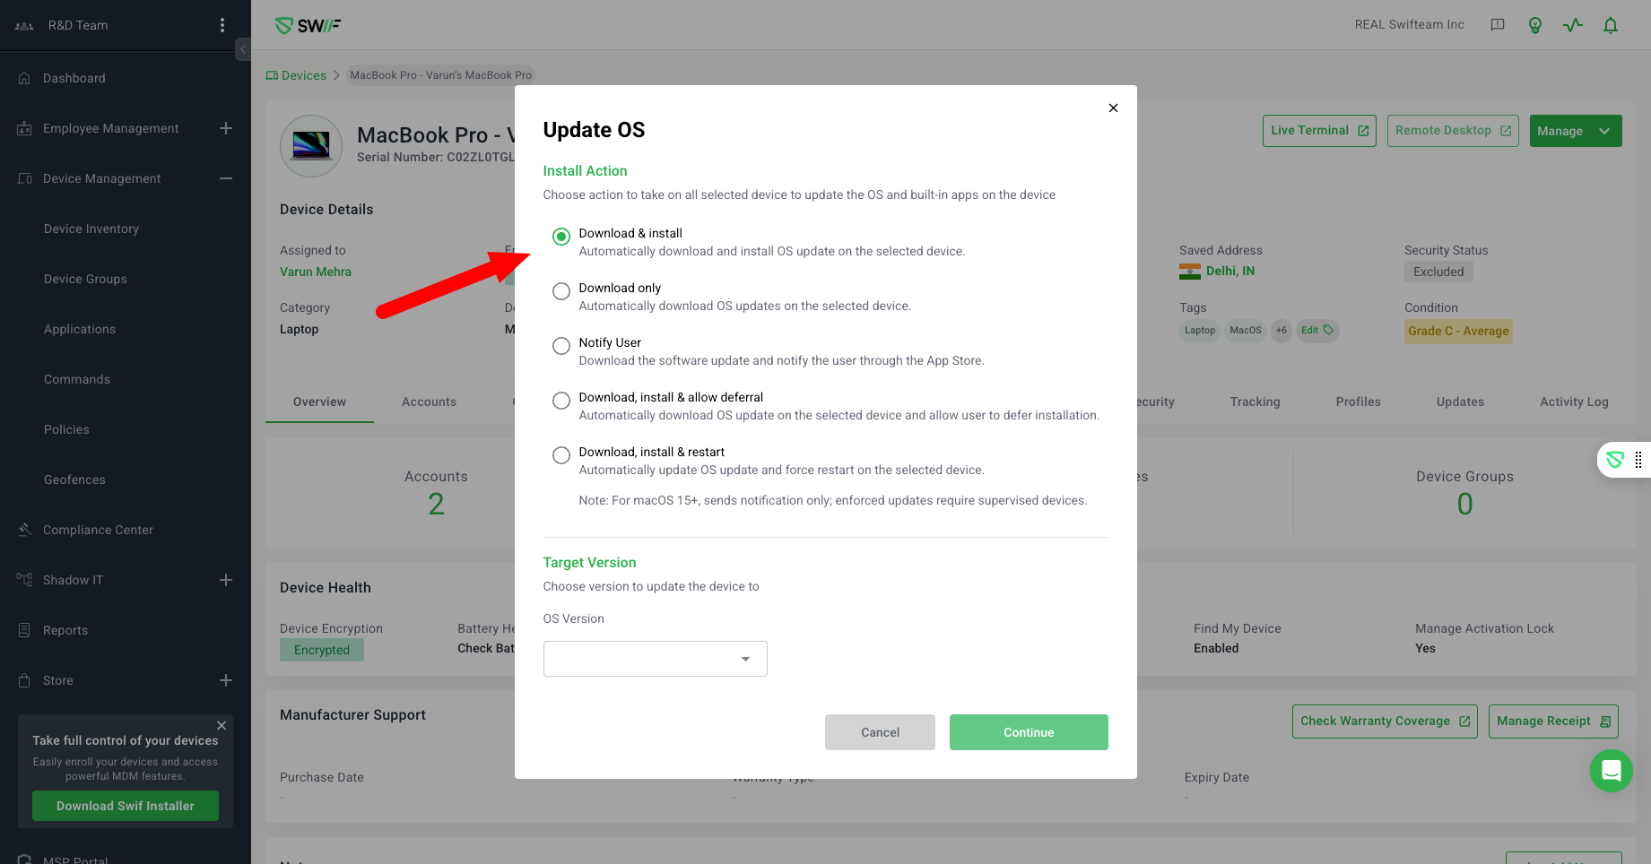Screen dimensions: 1651x864
Task: Open Device Groups in the sidebar
Action: 85,279
